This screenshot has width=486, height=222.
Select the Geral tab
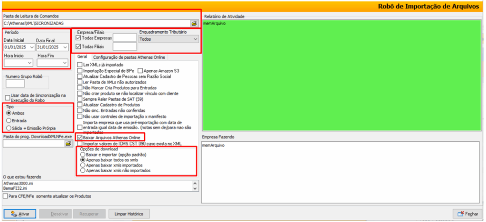click(x=82, y=57)
